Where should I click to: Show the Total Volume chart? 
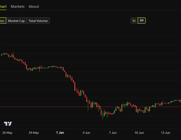pyautogui.click(x=38, y=21)
